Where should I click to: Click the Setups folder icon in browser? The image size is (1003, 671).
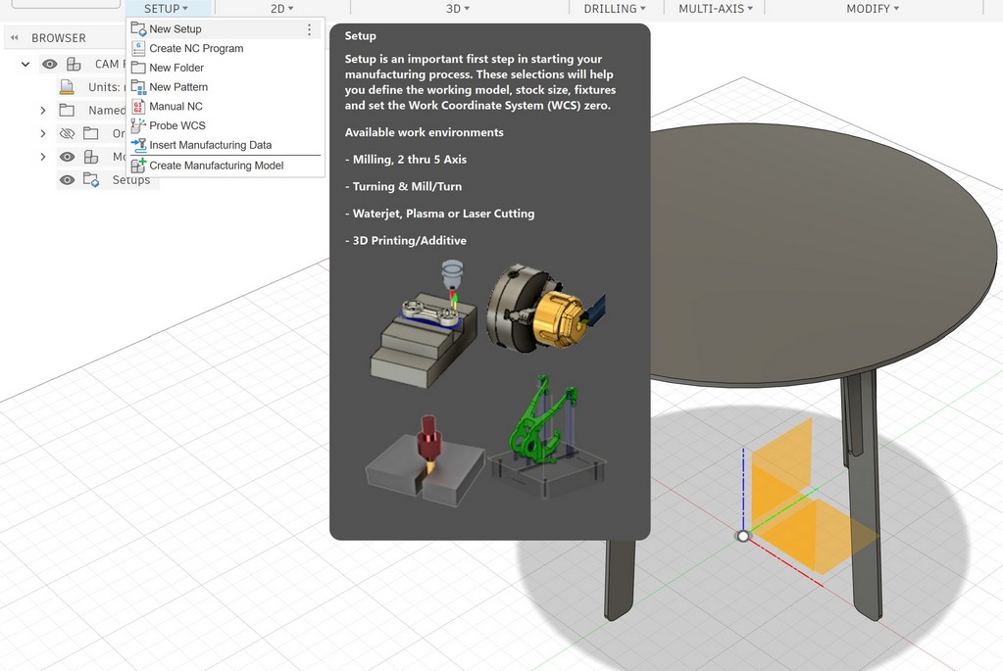point(91,180)
